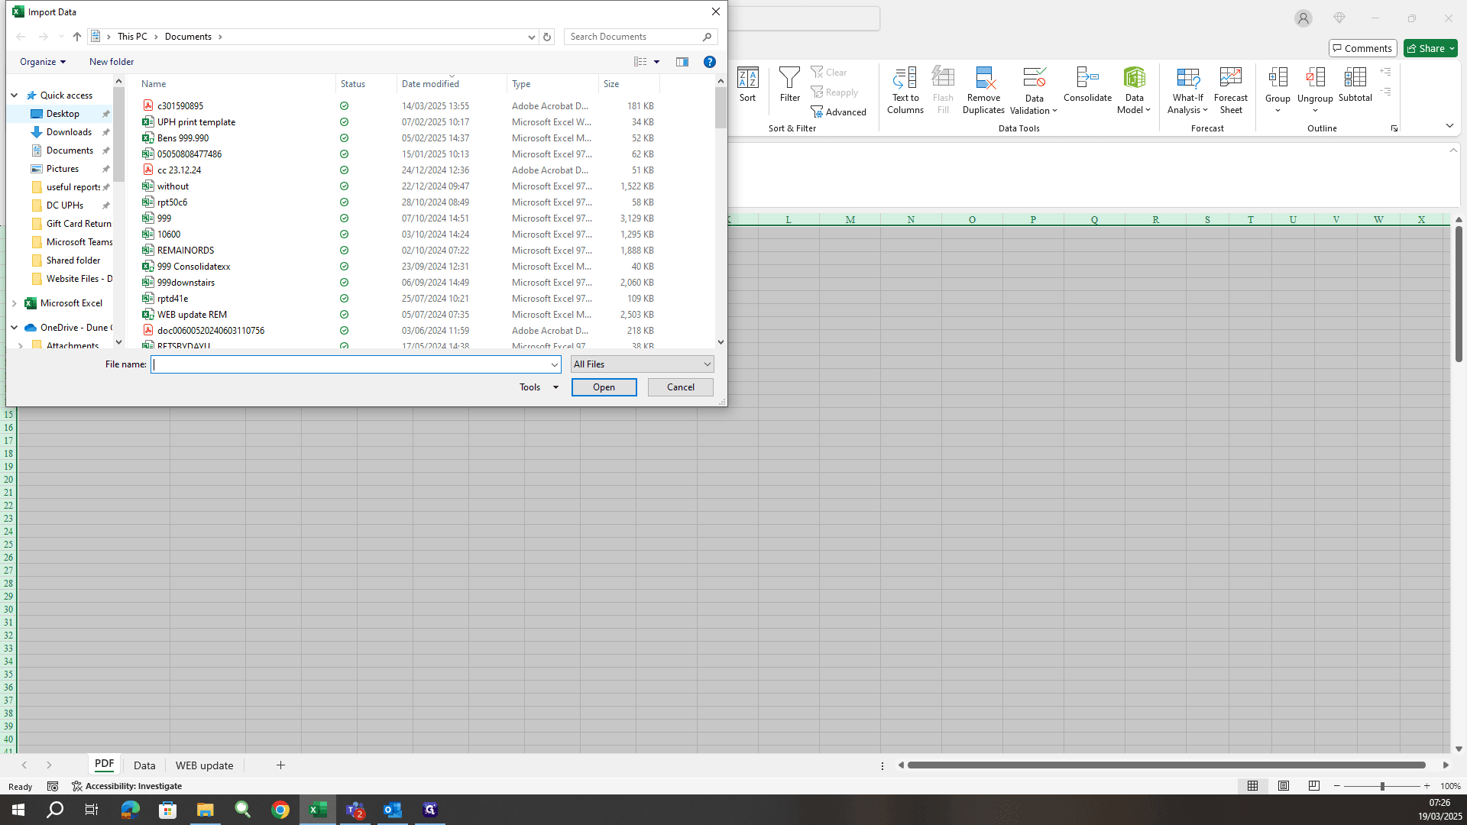
Task: Click Accessibility: Investigate in status bar
Action: tap(127, 786)
